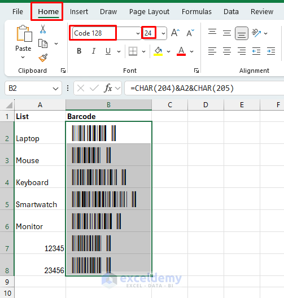The height and width of the screenshot is (298, 284).
Task: Select column B header
Action: pos(108,105)
